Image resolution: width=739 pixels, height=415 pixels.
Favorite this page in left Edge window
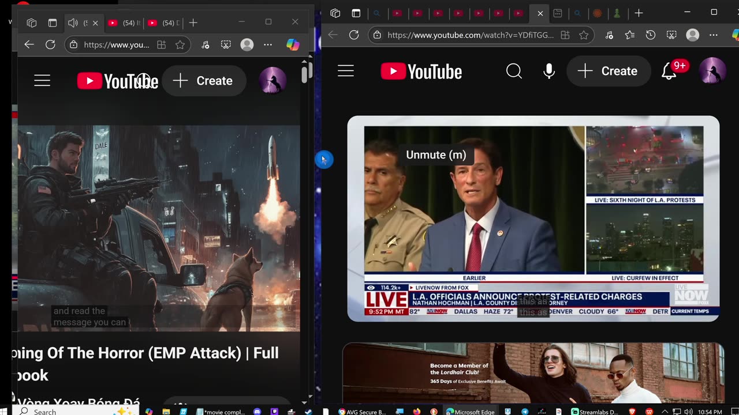[x=180, y=44]
